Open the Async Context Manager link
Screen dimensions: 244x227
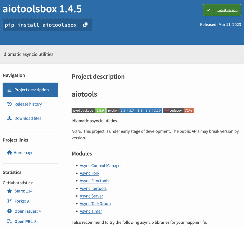pos(101,166)
